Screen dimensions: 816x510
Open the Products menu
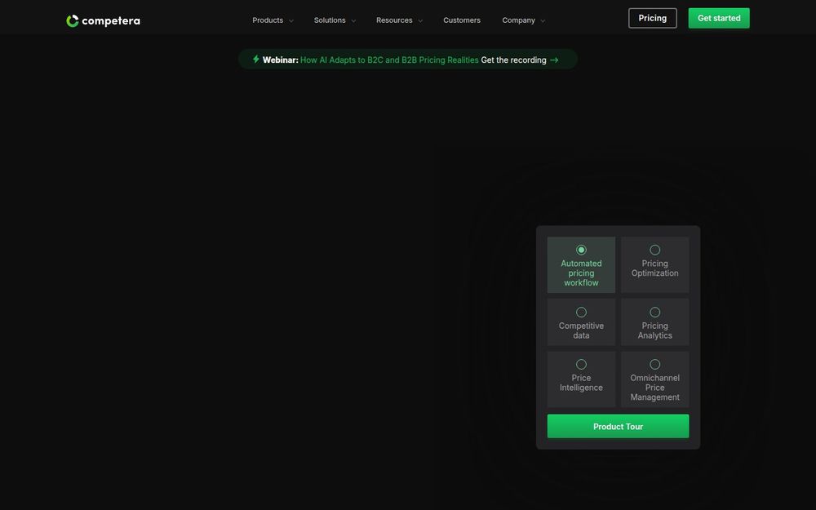pos(268,20)
